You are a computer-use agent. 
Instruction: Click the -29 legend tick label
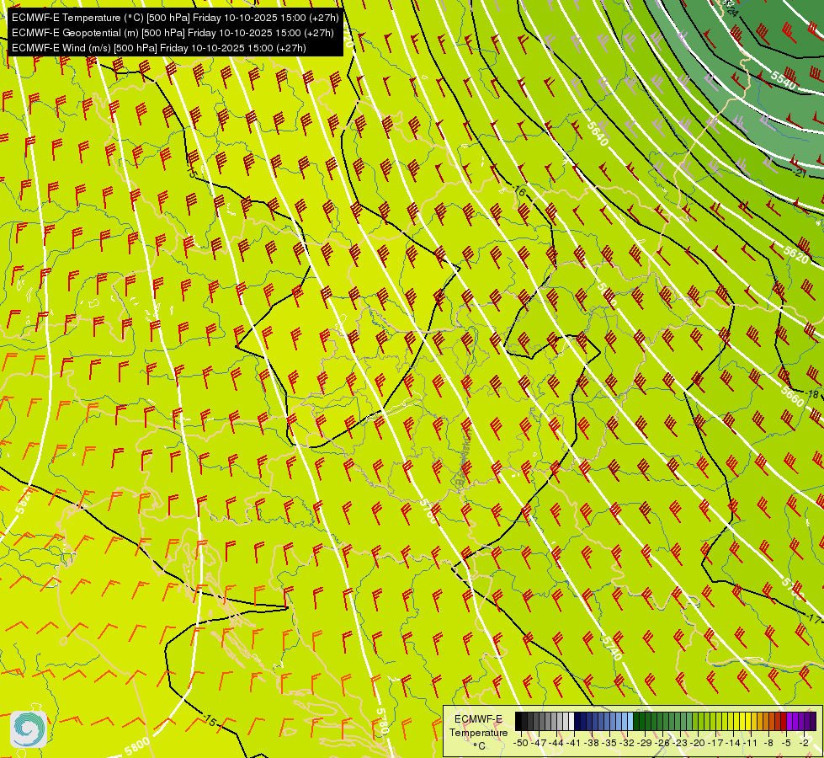(x=645, y=743)
